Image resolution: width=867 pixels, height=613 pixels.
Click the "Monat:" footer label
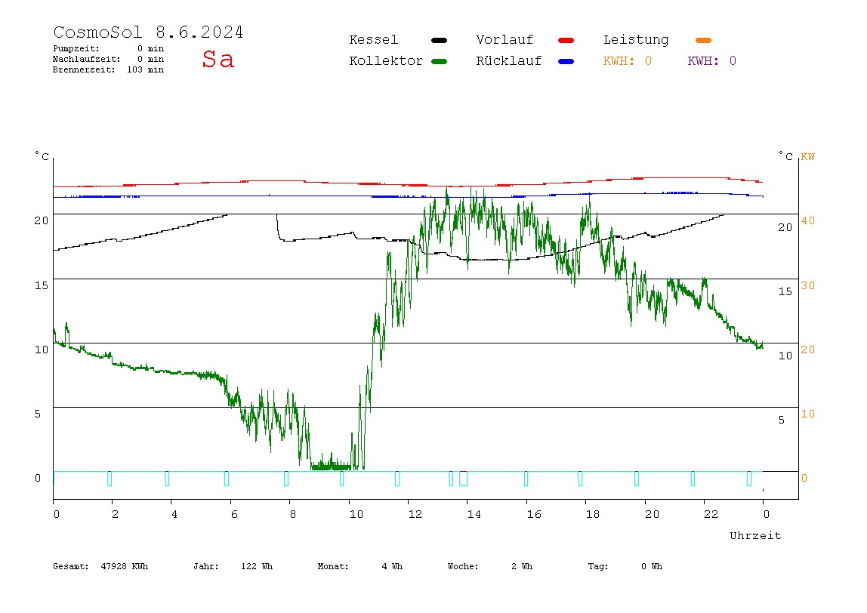333,566
